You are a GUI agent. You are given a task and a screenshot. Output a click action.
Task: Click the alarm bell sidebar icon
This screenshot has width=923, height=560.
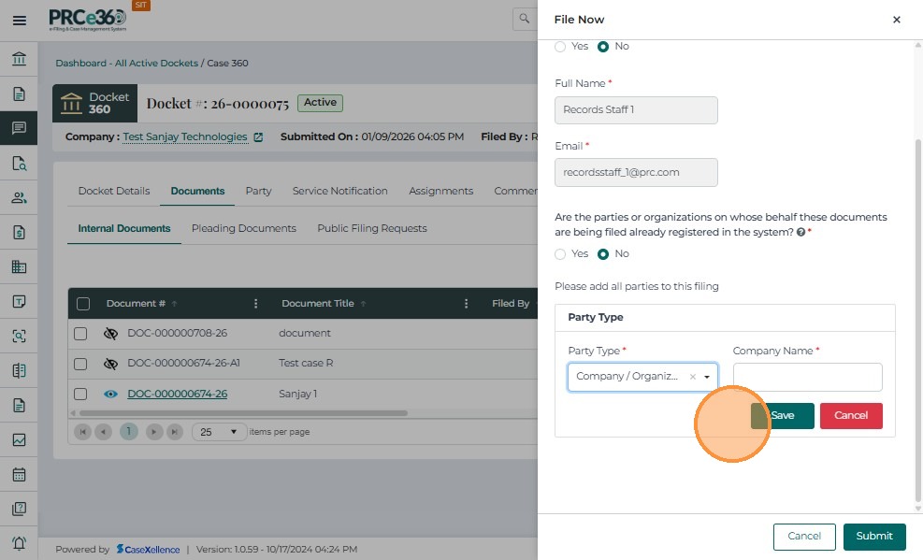pos(19,543)
